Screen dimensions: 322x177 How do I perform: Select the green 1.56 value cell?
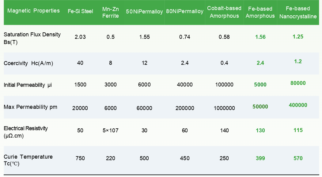click(260, 37)
